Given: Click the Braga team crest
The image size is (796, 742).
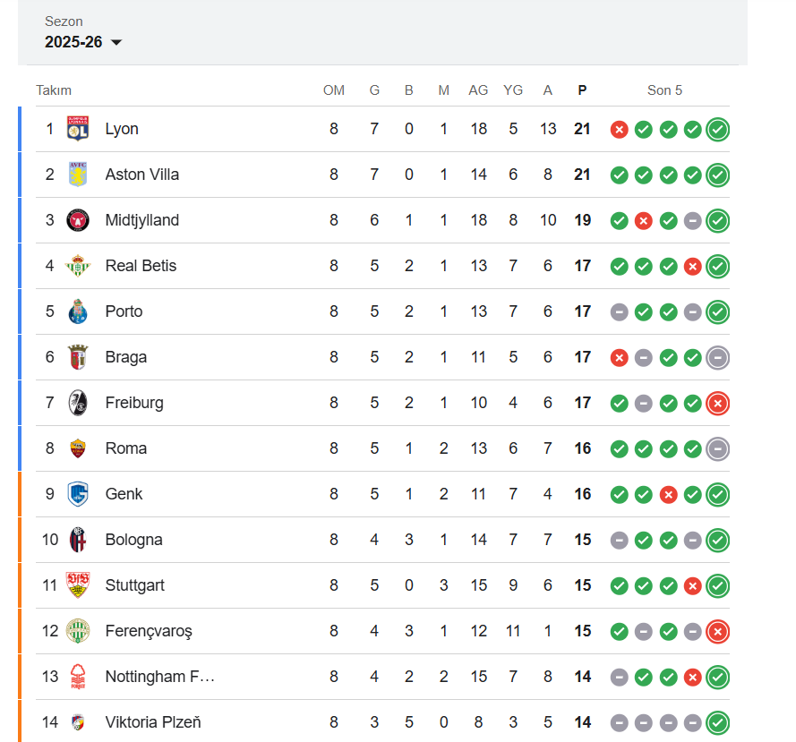Looking at the screenshot, I should coord(78,357).
